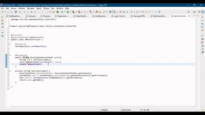Click the Open Perspective icon
The height and width of the screenshot is (115, 205).
(194, 12)
